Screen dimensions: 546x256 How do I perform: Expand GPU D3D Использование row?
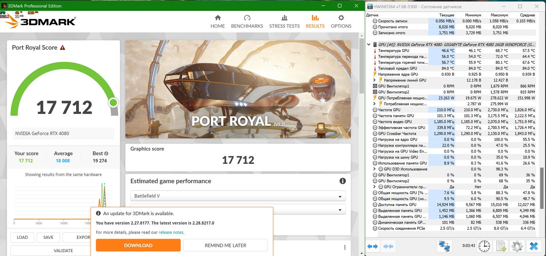coord(375,169)
